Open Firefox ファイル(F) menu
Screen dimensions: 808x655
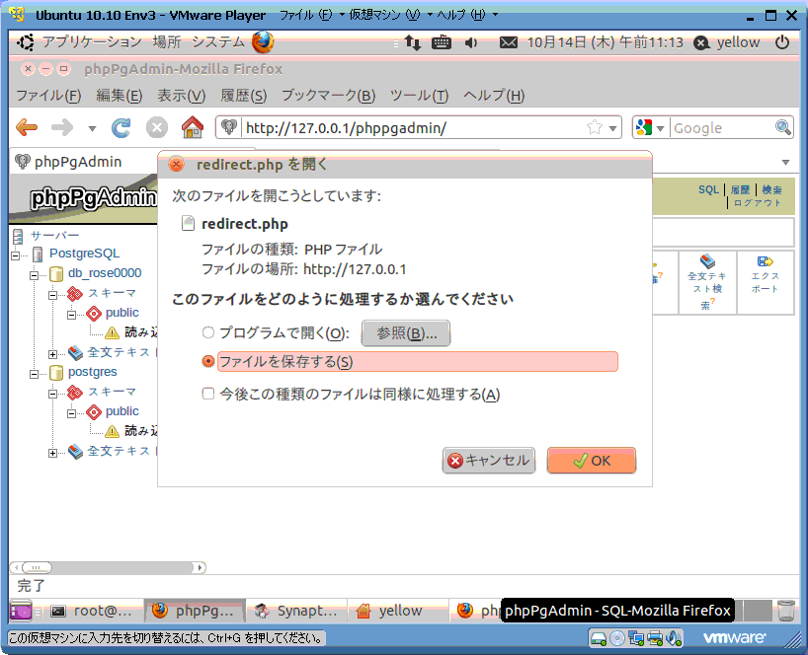pos(49,96)
